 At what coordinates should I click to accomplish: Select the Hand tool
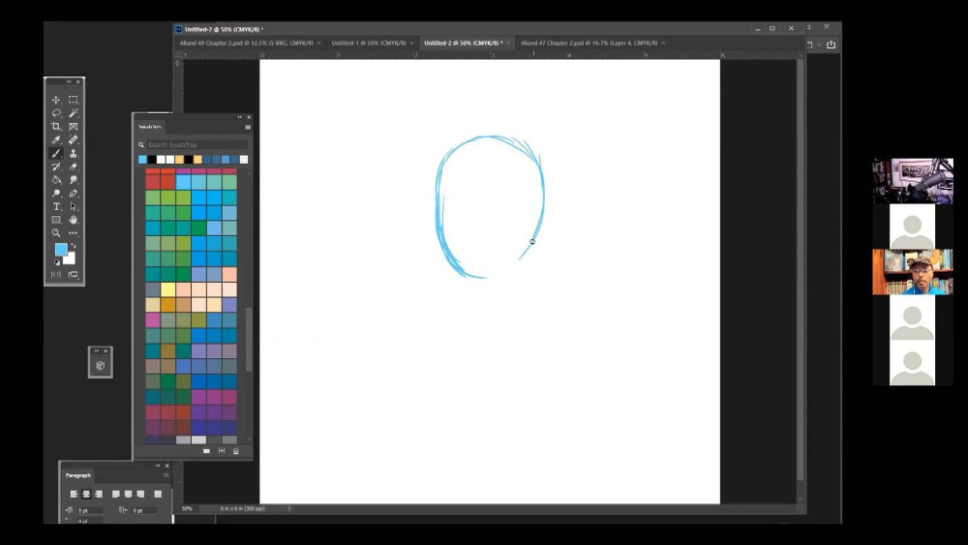coord(74,220)
